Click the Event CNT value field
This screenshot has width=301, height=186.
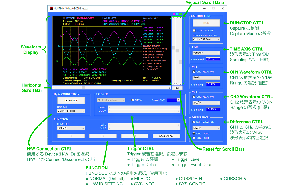[x=172, y=100]
